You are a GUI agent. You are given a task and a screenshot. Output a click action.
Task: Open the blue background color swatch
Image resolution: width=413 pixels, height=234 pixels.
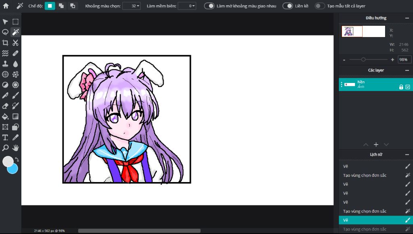pos(13,170)
